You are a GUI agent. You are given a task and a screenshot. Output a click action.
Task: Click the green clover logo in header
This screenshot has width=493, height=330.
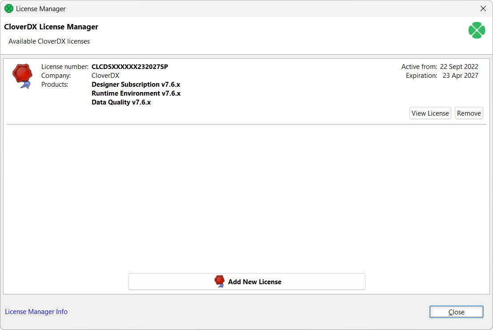[x=477, y=30]
